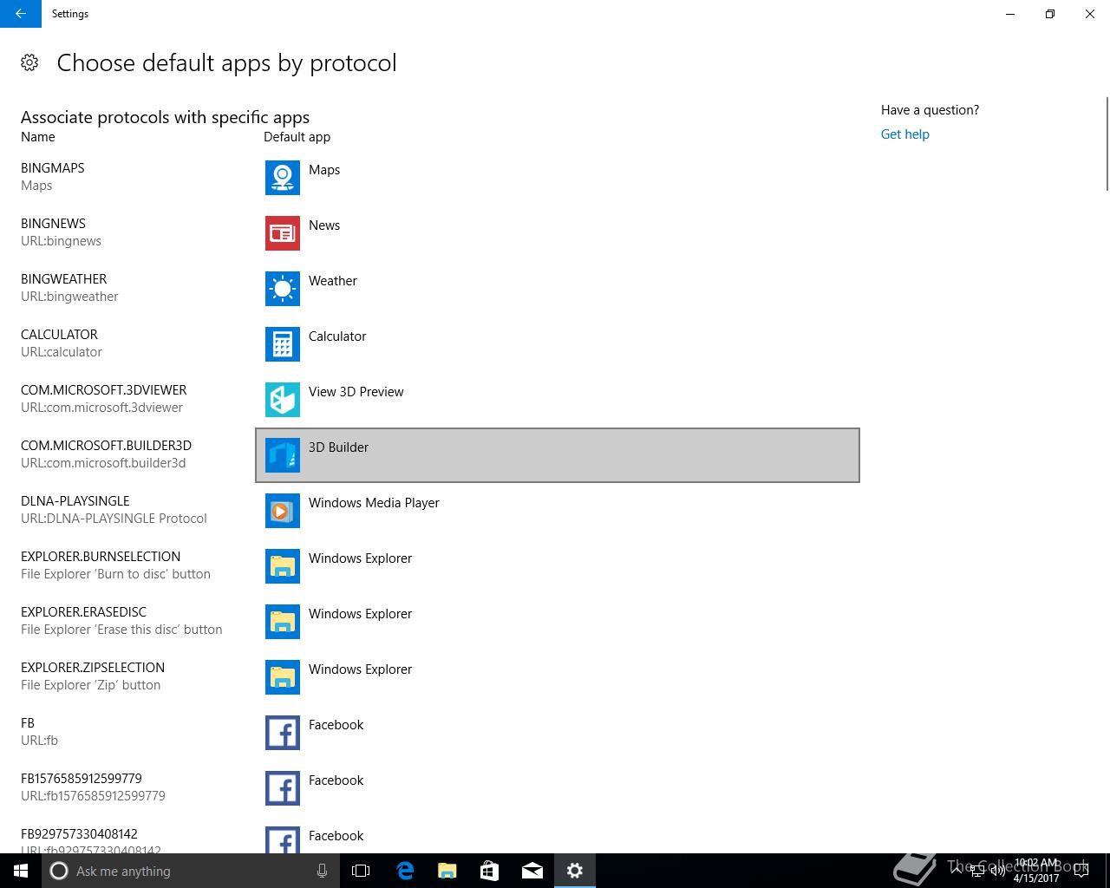Click the Cortana microphone icon
Image resolution: width=1110 pixels, height=888 pixels.
pyautogui.click(x=322, y=871)
